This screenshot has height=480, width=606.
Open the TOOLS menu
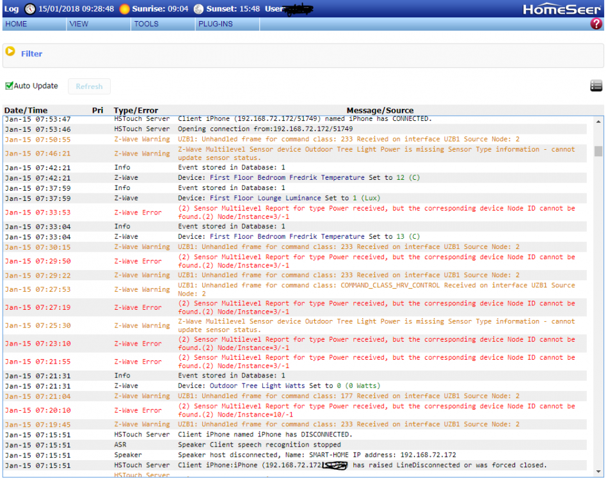(146, 24)
